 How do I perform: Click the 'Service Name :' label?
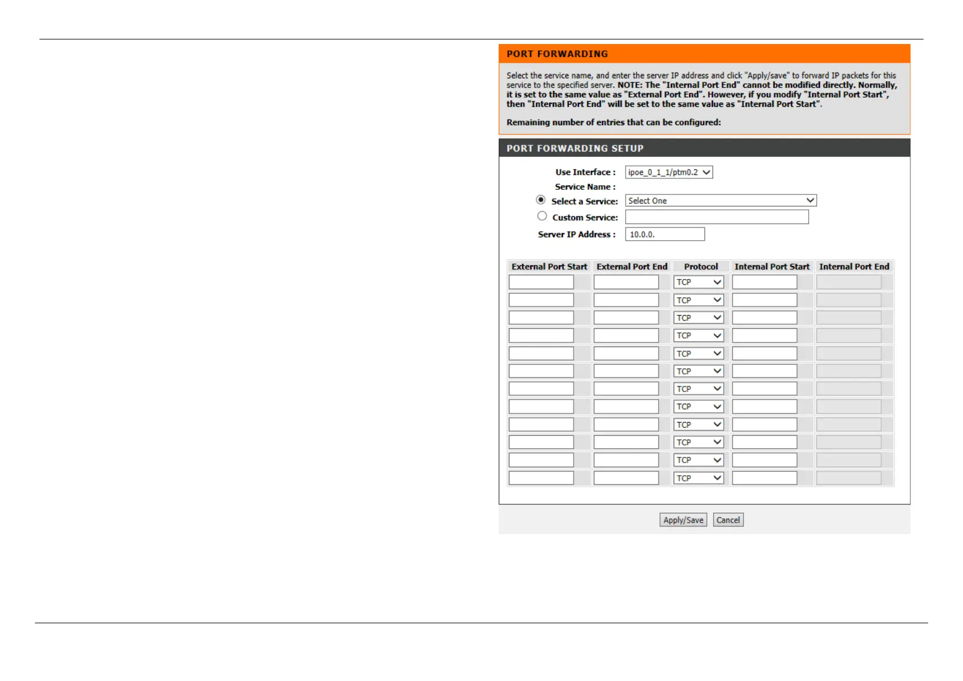point(585,187)
